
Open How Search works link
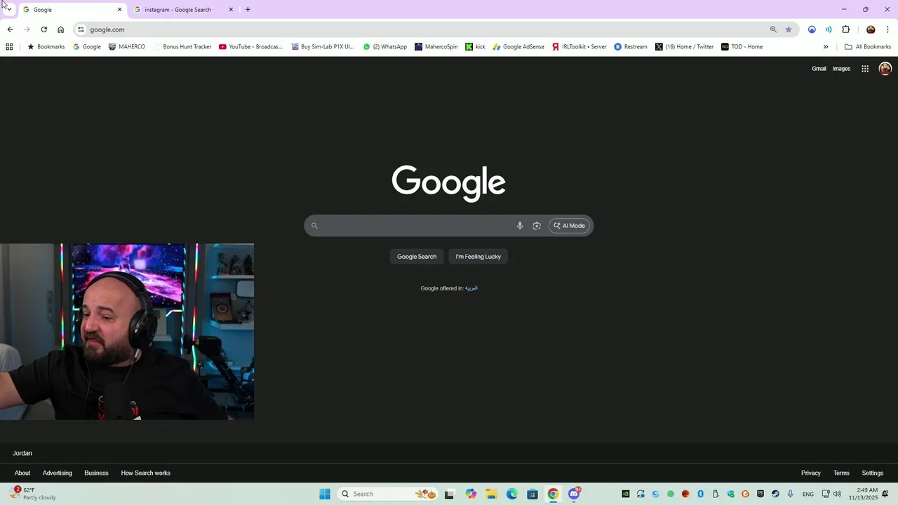pos(146,473)
